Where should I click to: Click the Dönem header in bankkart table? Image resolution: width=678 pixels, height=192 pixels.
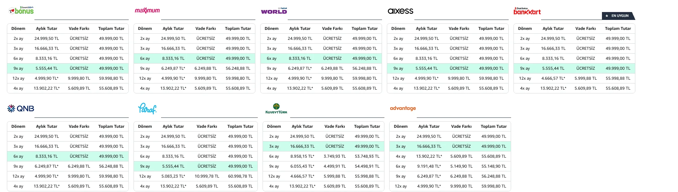tap(525, 29)
